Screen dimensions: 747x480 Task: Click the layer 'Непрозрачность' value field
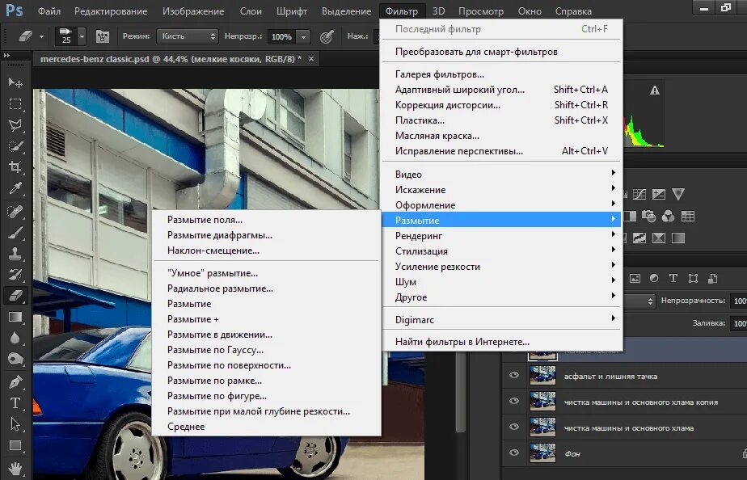coord(739,301)
